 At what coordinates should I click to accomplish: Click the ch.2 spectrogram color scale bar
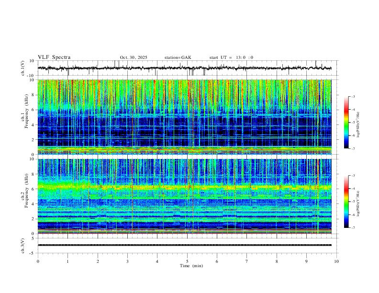[346, 202]
